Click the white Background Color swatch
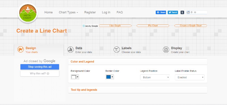 coord(74,77)
